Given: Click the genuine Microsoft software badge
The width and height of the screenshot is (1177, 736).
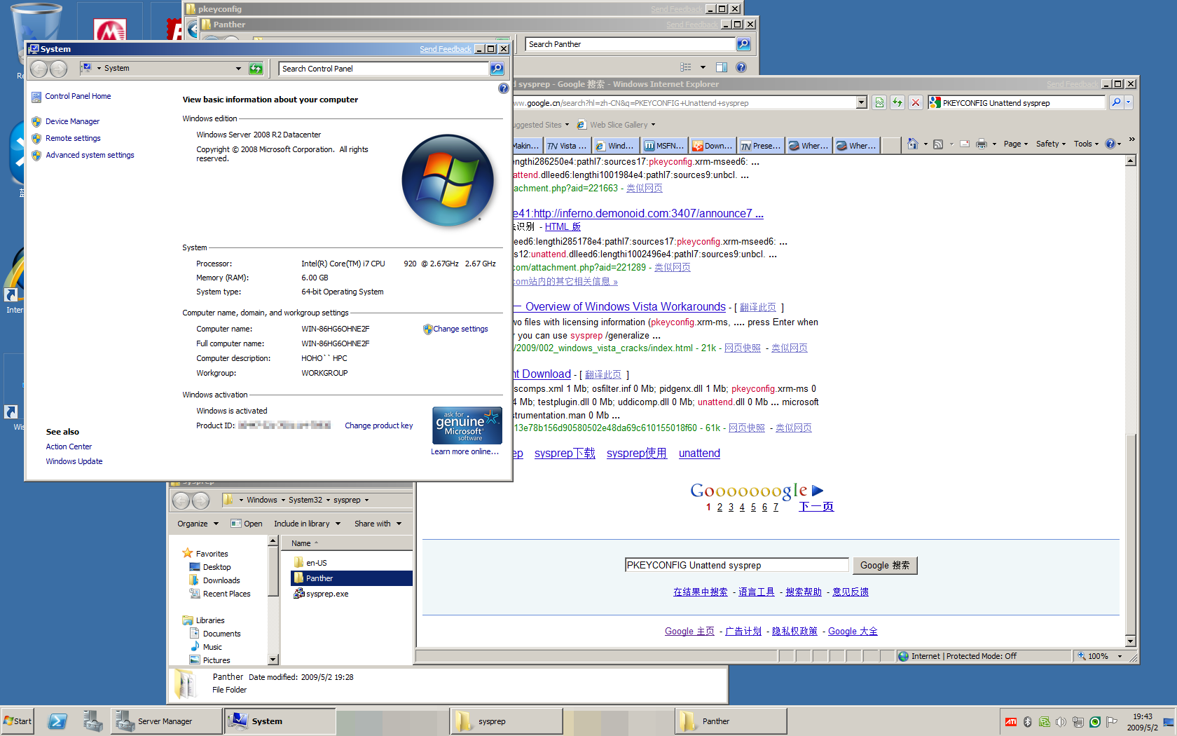Looking at the screenshot, I should tap(467, 425).
